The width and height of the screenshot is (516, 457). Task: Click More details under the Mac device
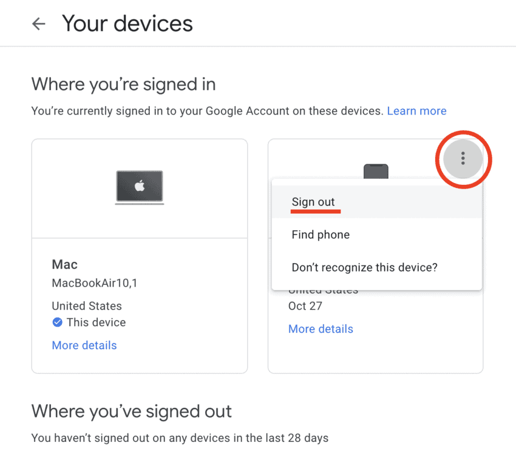pyautogui.click(x=84, y=345)
